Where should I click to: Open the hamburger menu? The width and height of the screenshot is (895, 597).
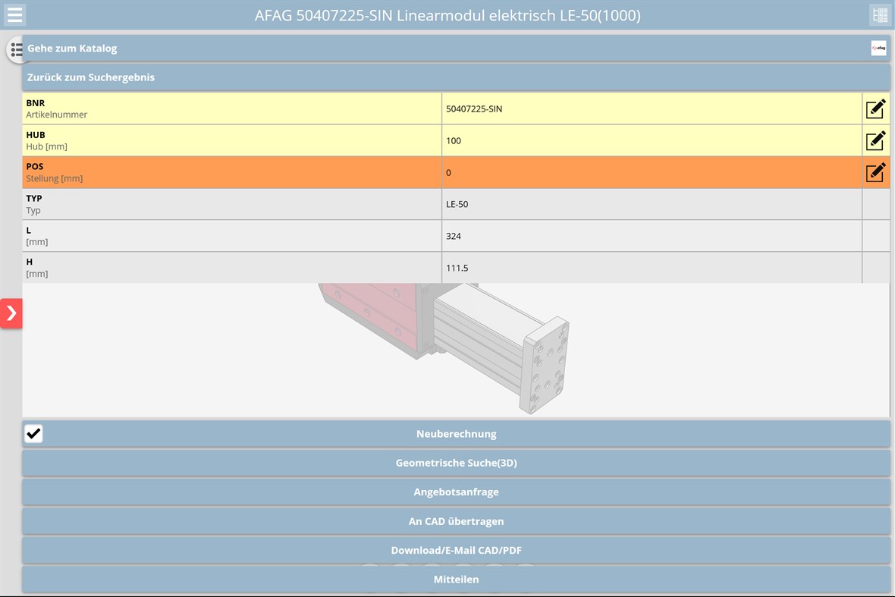(15, 15)
